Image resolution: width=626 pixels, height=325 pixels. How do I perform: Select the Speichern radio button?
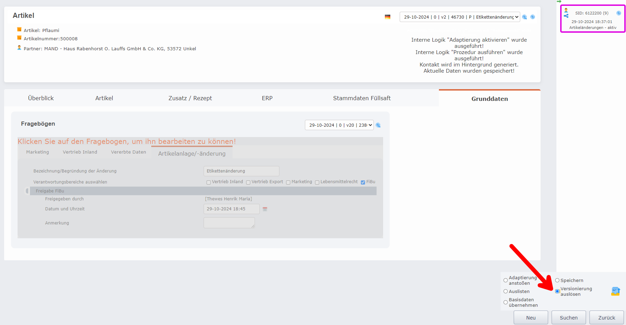[x=557, y=280]
